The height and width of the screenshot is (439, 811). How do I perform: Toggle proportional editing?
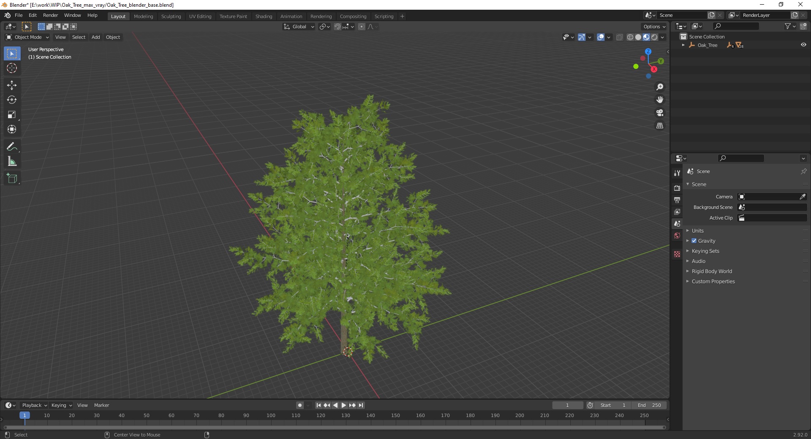click(362, 27)
